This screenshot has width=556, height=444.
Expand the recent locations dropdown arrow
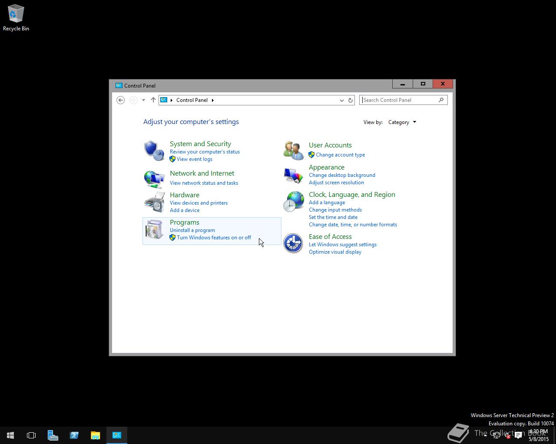tap(143, 100)
